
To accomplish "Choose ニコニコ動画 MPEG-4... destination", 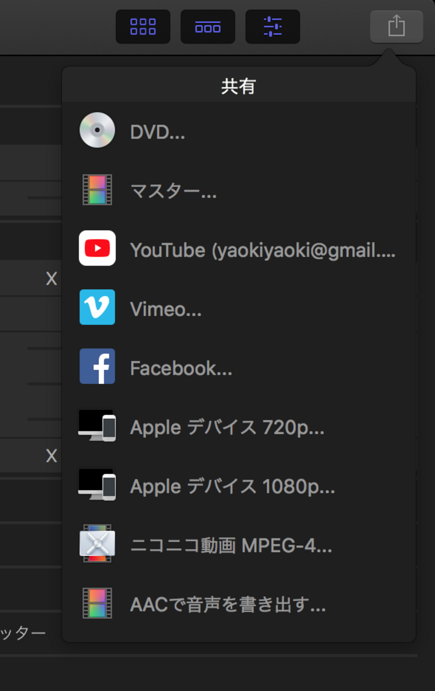I will [239, 544].
